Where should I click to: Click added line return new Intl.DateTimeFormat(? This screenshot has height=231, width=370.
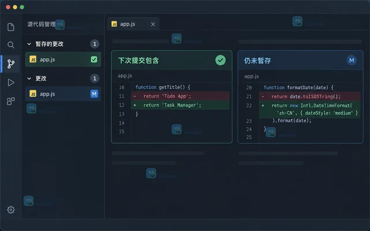312,106
